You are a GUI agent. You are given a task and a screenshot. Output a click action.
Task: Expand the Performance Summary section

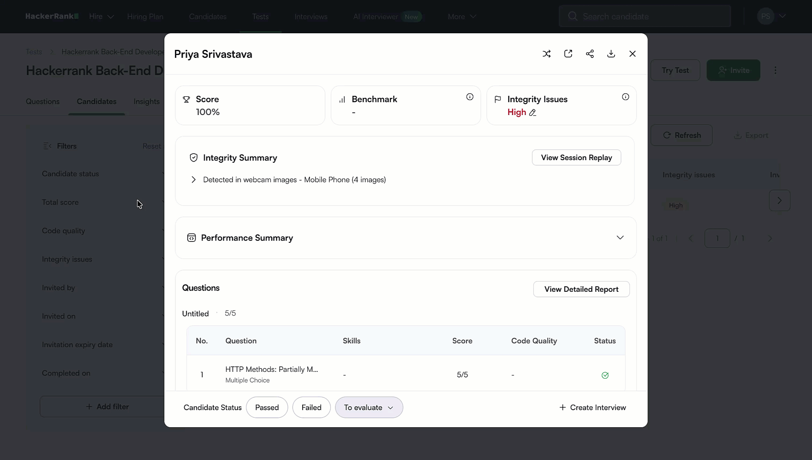click(620, 238)
